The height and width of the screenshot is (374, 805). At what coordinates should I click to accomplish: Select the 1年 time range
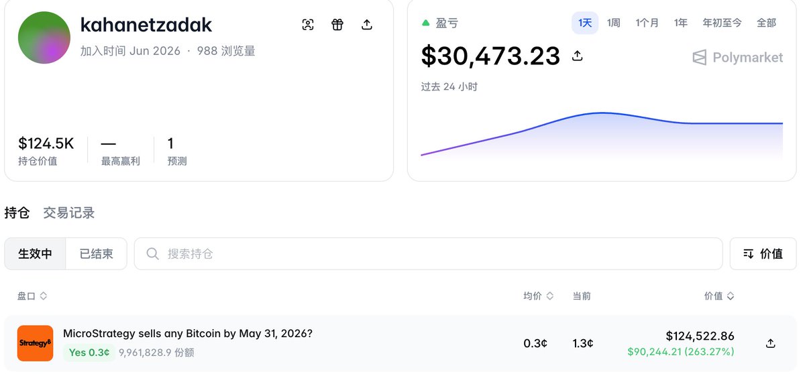click(x=681, y=23)
